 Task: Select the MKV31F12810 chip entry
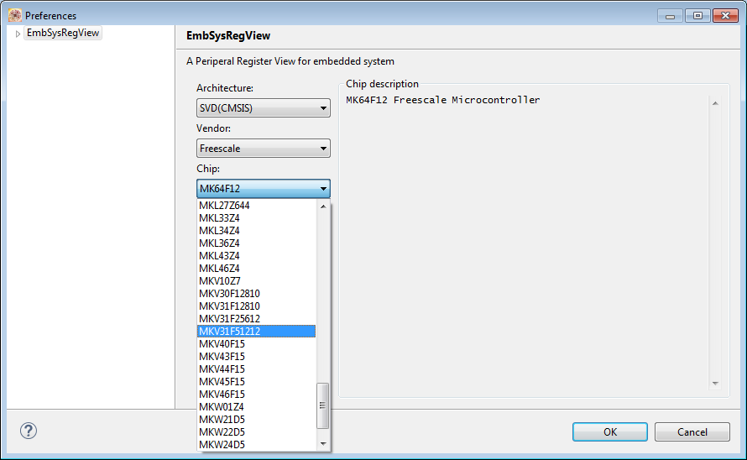point(256,306)
